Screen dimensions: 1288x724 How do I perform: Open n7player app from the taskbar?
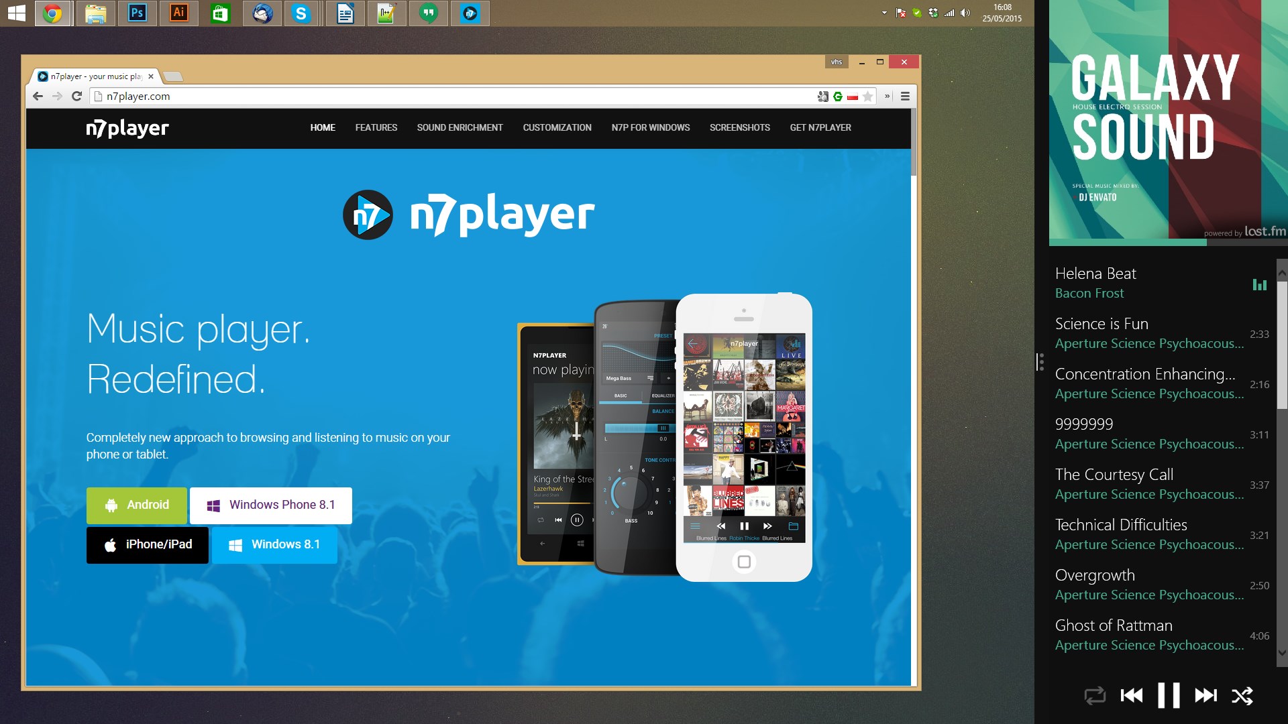[470, 13]
